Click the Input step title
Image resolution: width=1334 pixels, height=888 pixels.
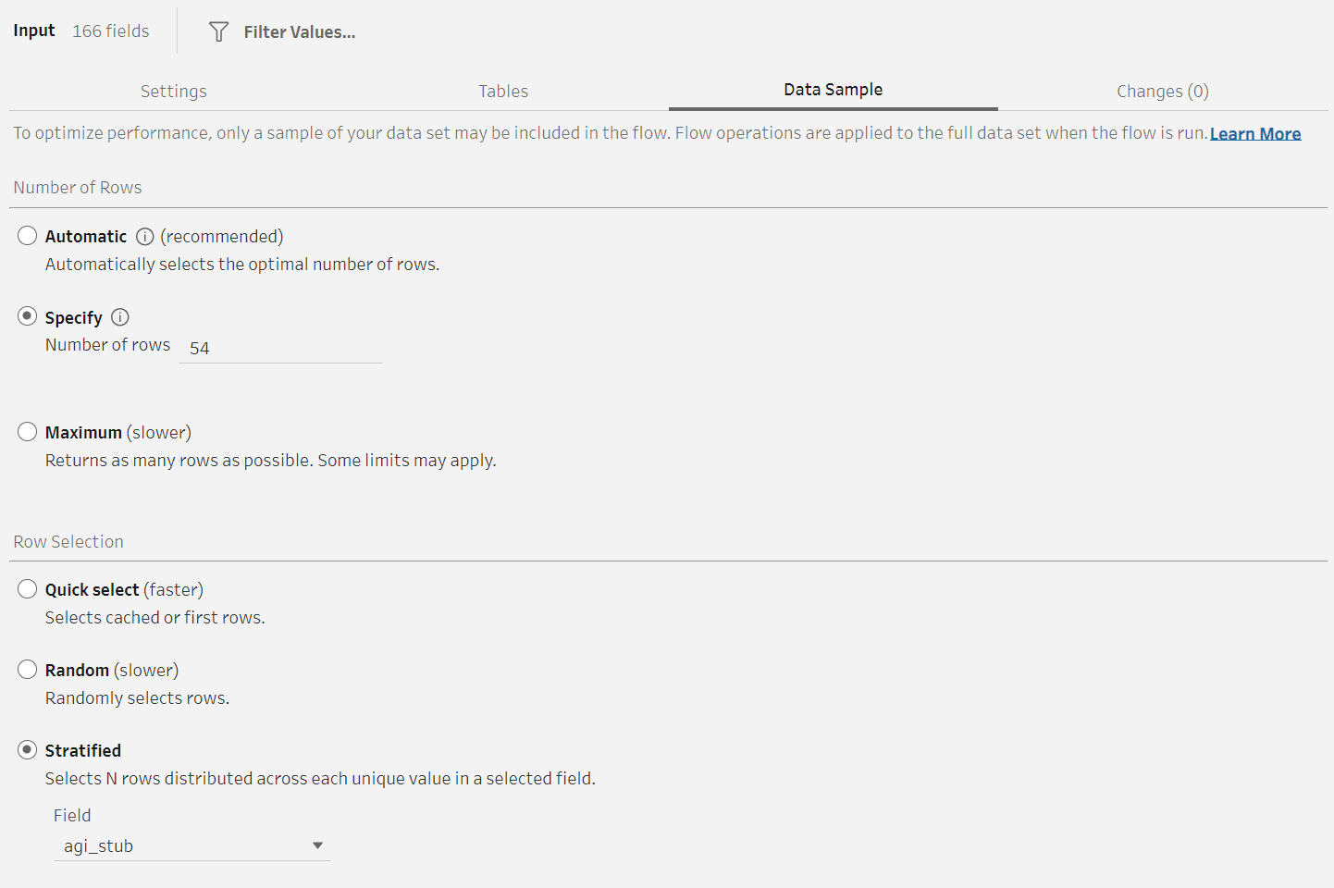pyautogui.click(x=34, y=31)
